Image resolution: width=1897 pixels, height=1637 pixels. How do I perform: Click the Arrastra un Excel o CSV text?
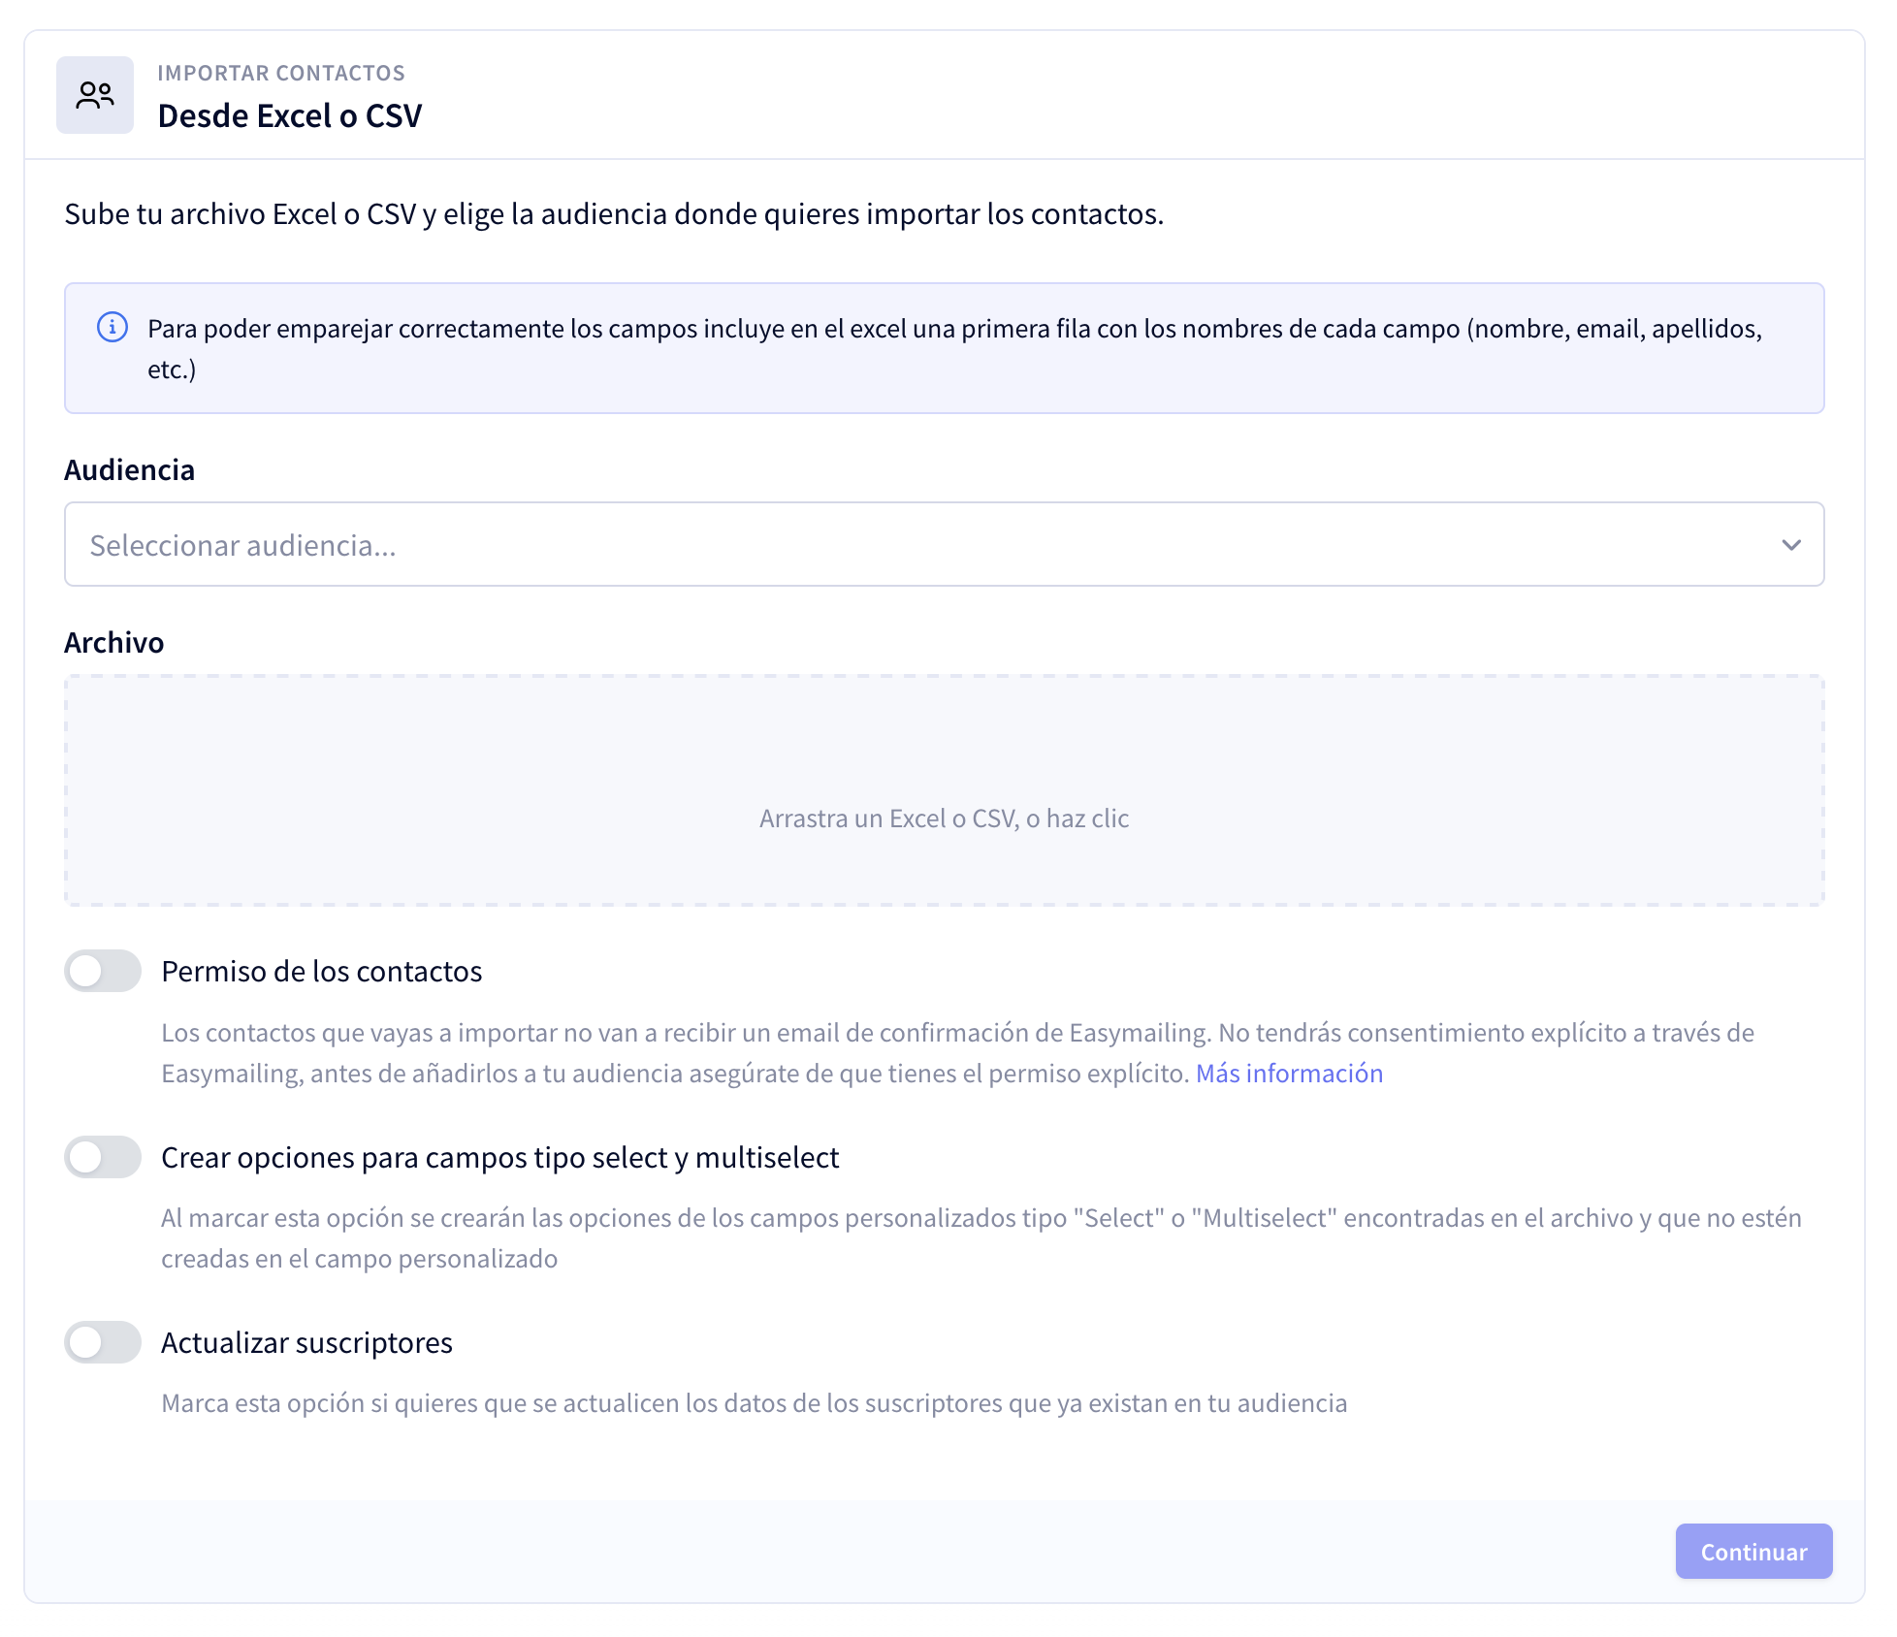[x=945, y=818]
